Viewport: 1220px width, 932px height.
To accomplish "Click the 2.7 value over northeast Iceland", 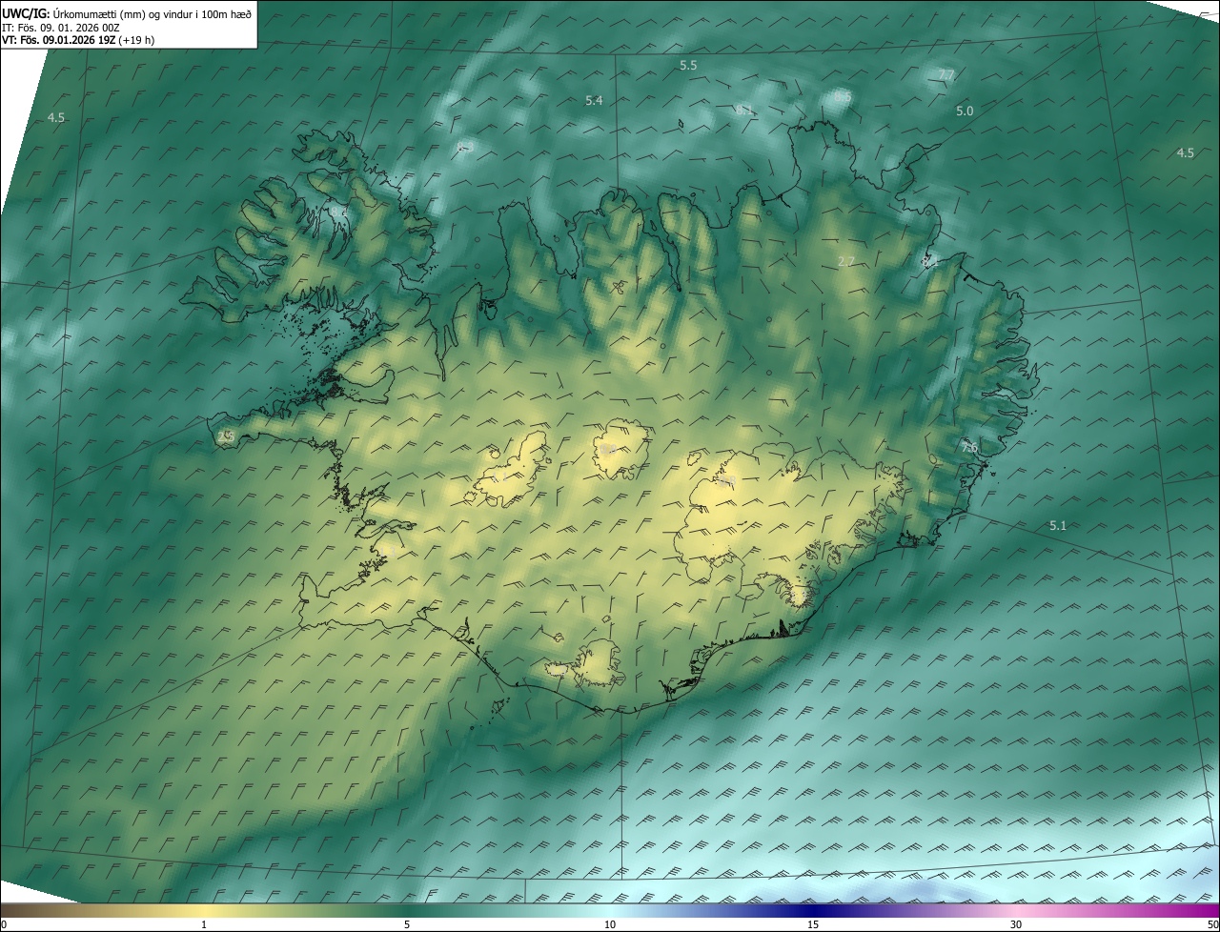I will [845, 261].
